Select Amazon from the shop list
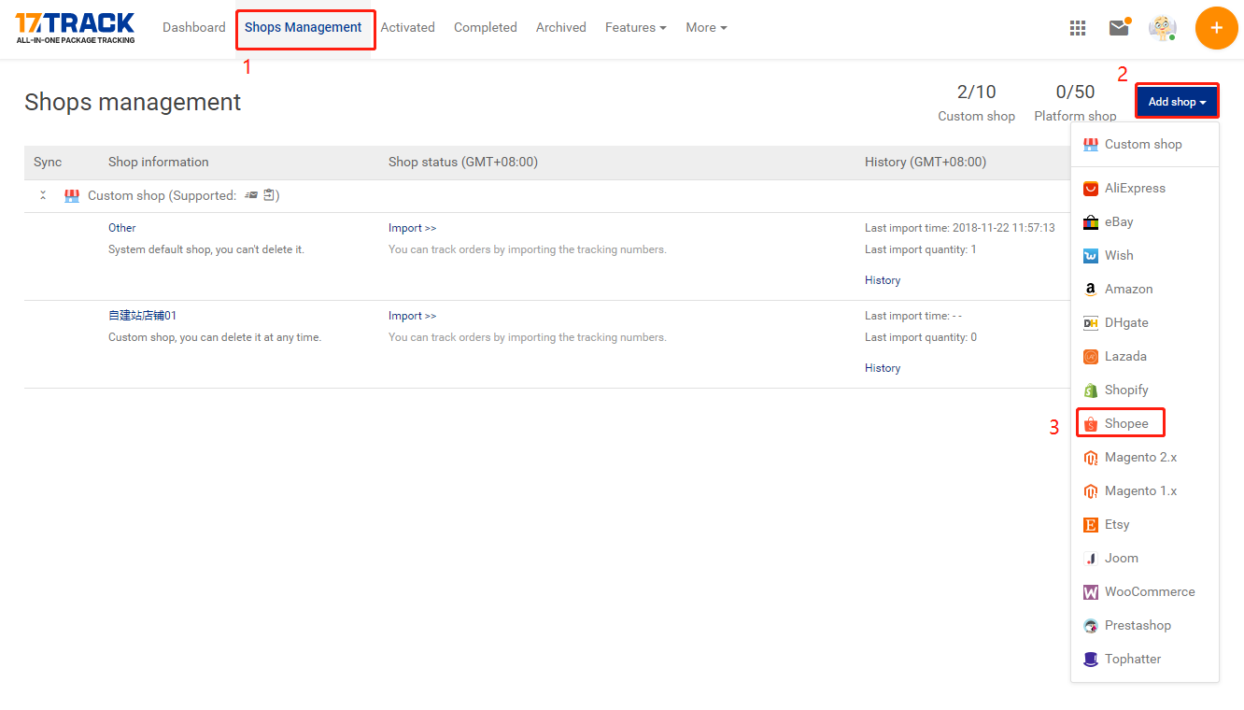 click(x=1145, y=290)
